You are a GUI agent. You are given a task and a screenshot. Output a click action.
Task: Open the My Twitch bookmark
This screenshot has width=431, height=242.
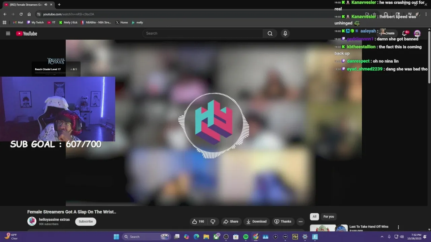(x=35, y=23)
